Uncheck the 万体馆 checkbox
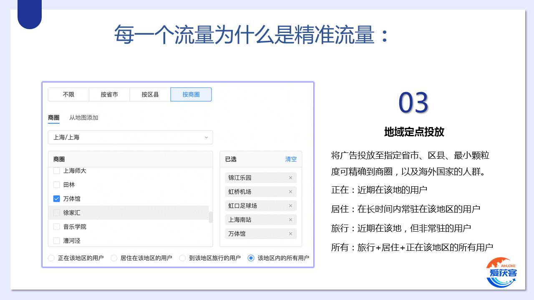 (x=57, y=199)
